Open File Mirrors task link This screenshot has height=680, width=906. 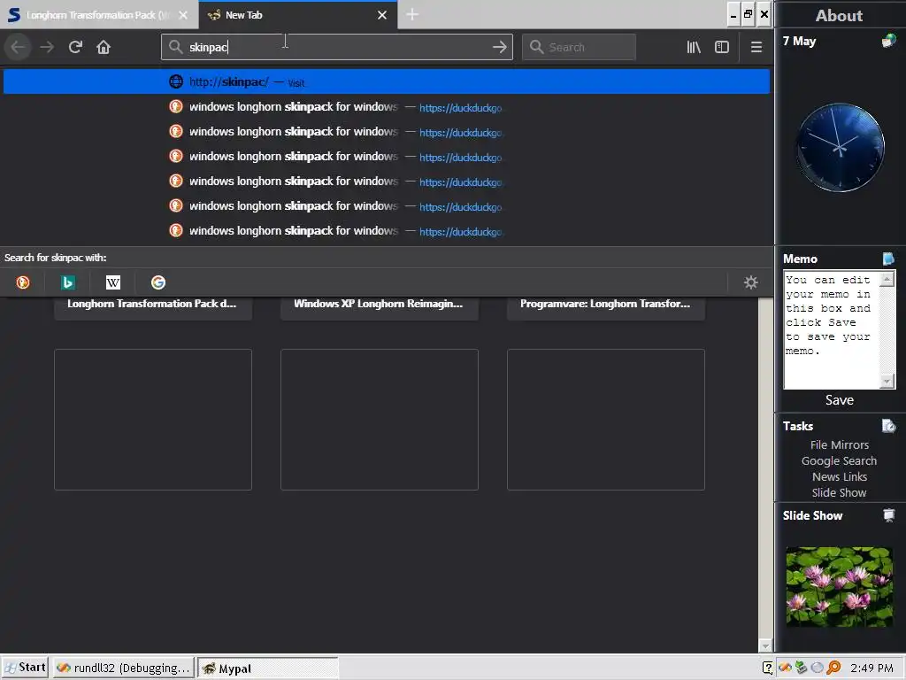[x=839, y=444]
